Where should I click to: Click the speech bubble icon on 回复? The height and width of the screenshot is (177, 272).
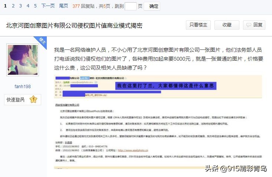[x=249, y=25]
